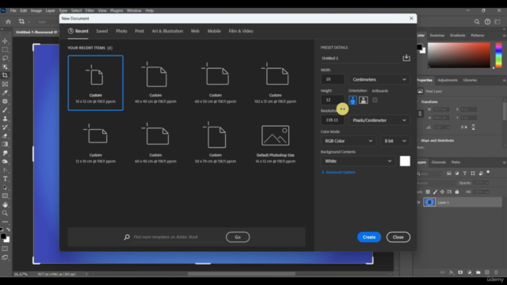This screenshot has height=285, width=507.
Task: Click the white background color swatch
Action: (405, 161)
